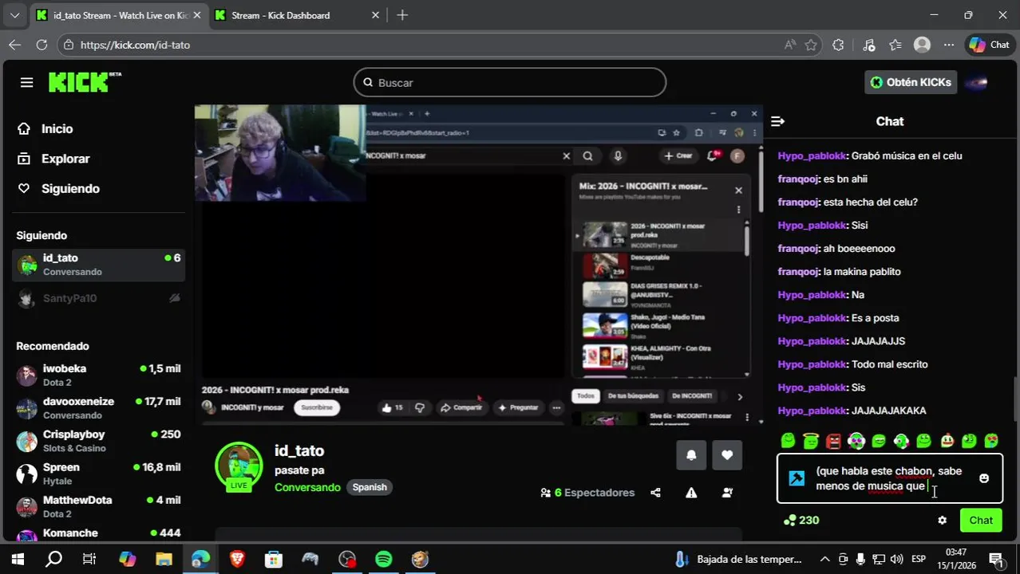This screenshot has width=1020, height=574.
Task: Click the 6 Espectadores viewer count
Action: [587, 493]
